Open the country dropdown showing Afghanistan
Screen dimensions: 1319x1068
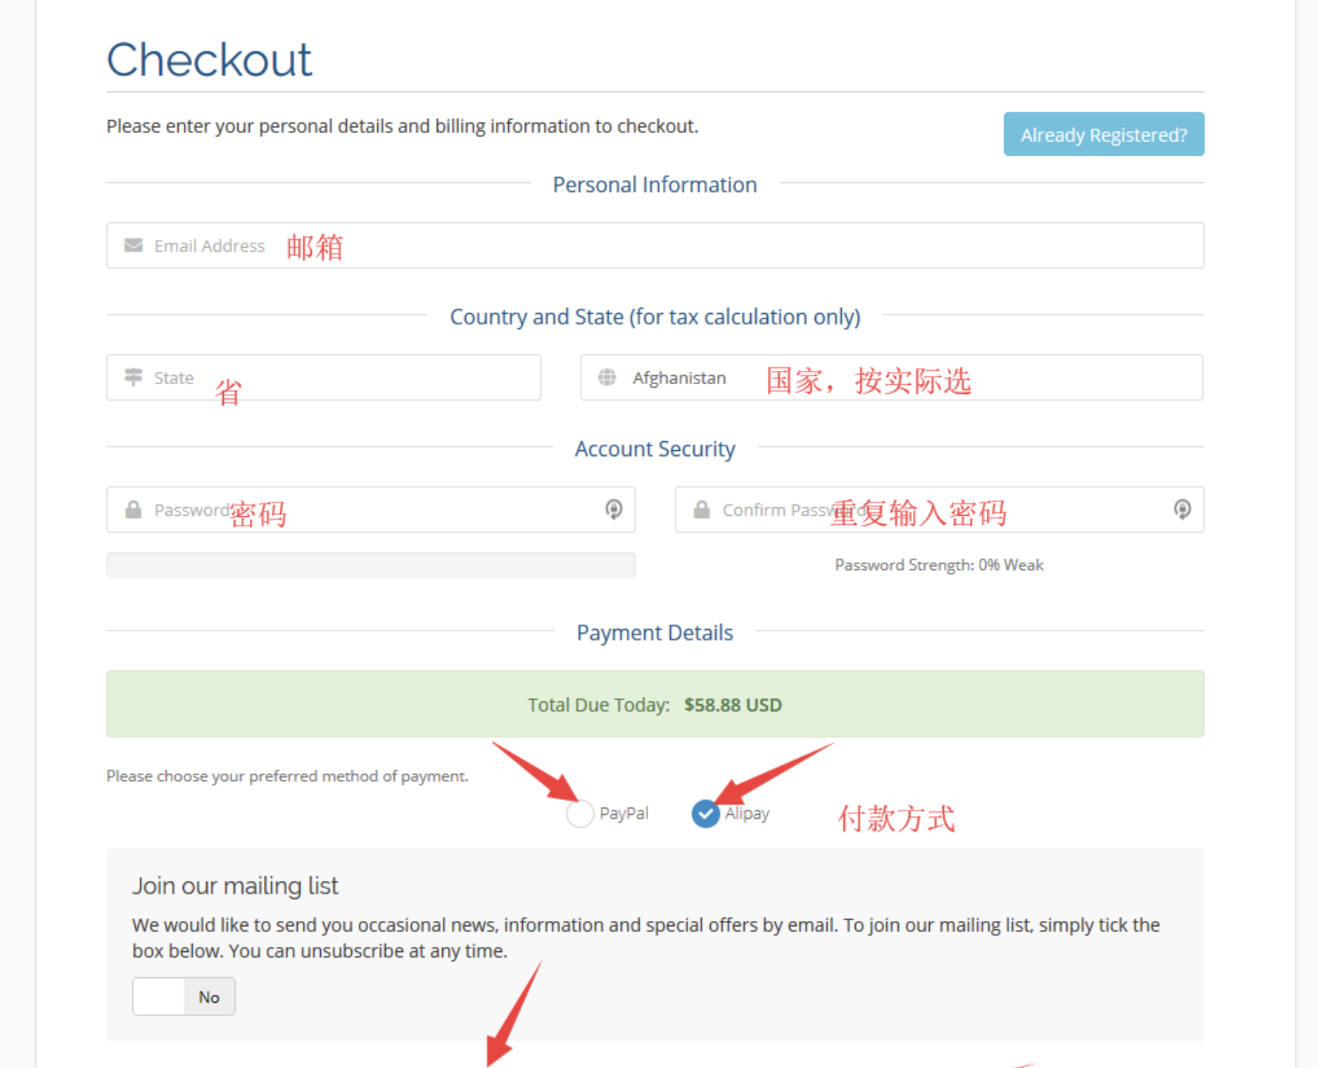(x=892, y=377)
